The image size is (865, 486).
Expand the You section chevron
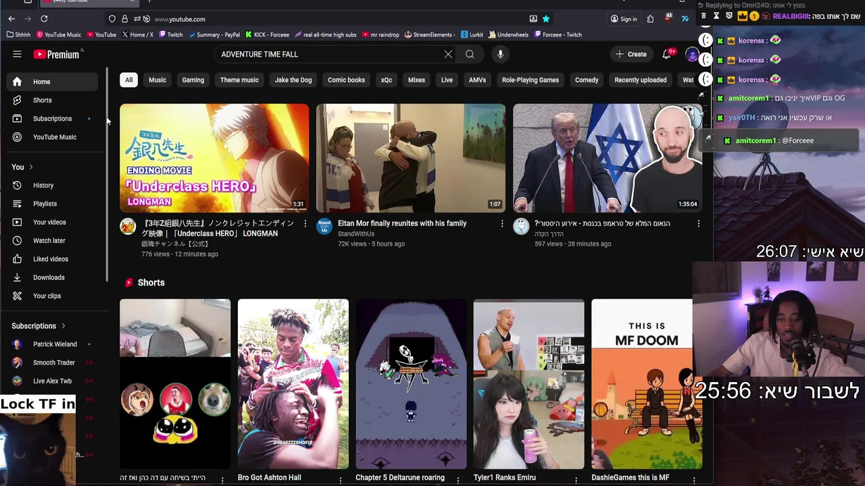pos(30,167)
